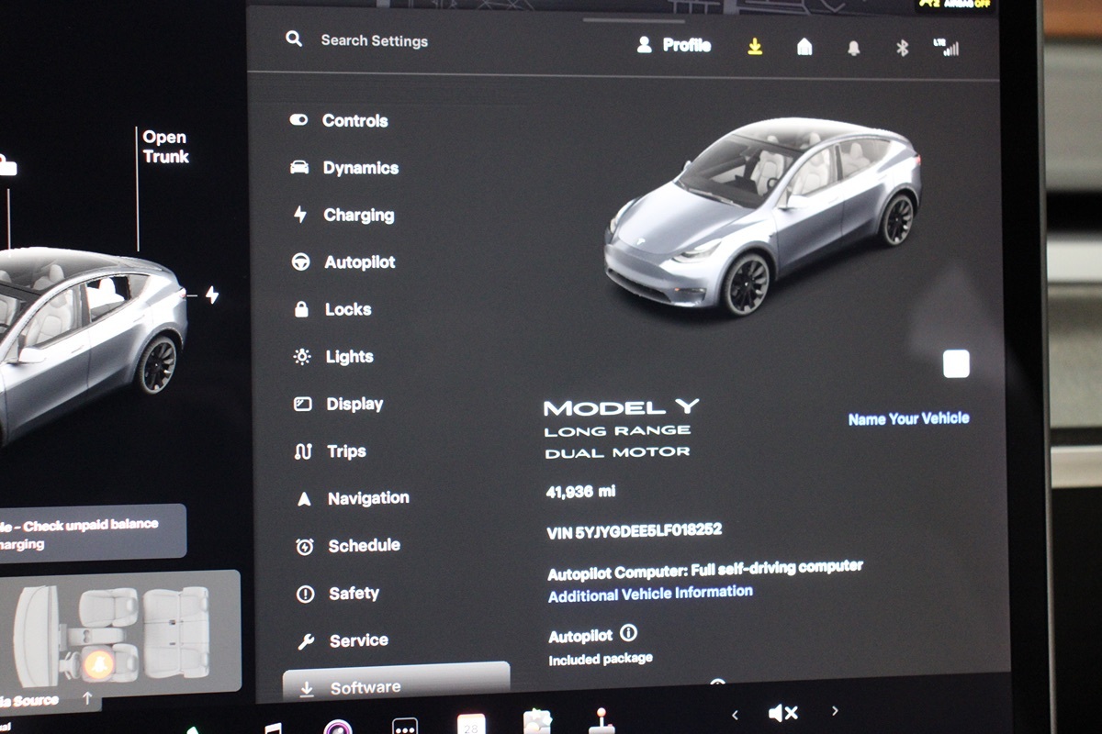Open the HomeLink garage icon
This screenshot has height=734, width=1102.
pyautogui.click(x=804, y=47)
